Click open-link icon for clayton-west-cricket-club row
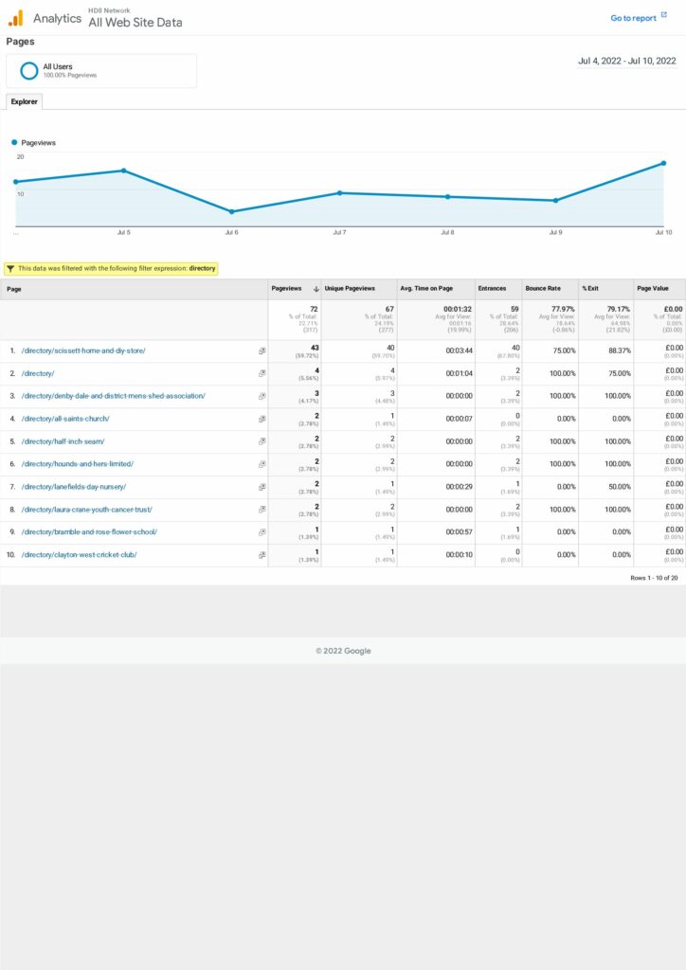This screenshot has height=970, width=686. (x=262, y=555)
